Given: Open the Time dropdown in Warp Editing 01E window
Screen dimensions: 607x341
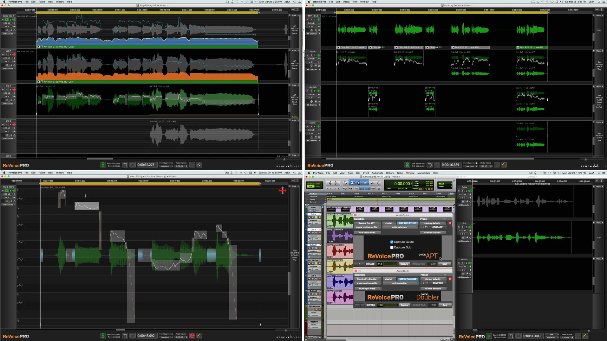Looking at the screenshot, I should 166,163.
